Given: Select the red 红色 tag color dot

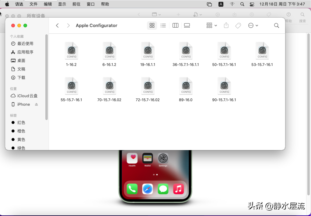Looking at the screenshot, I should (13, 122).
